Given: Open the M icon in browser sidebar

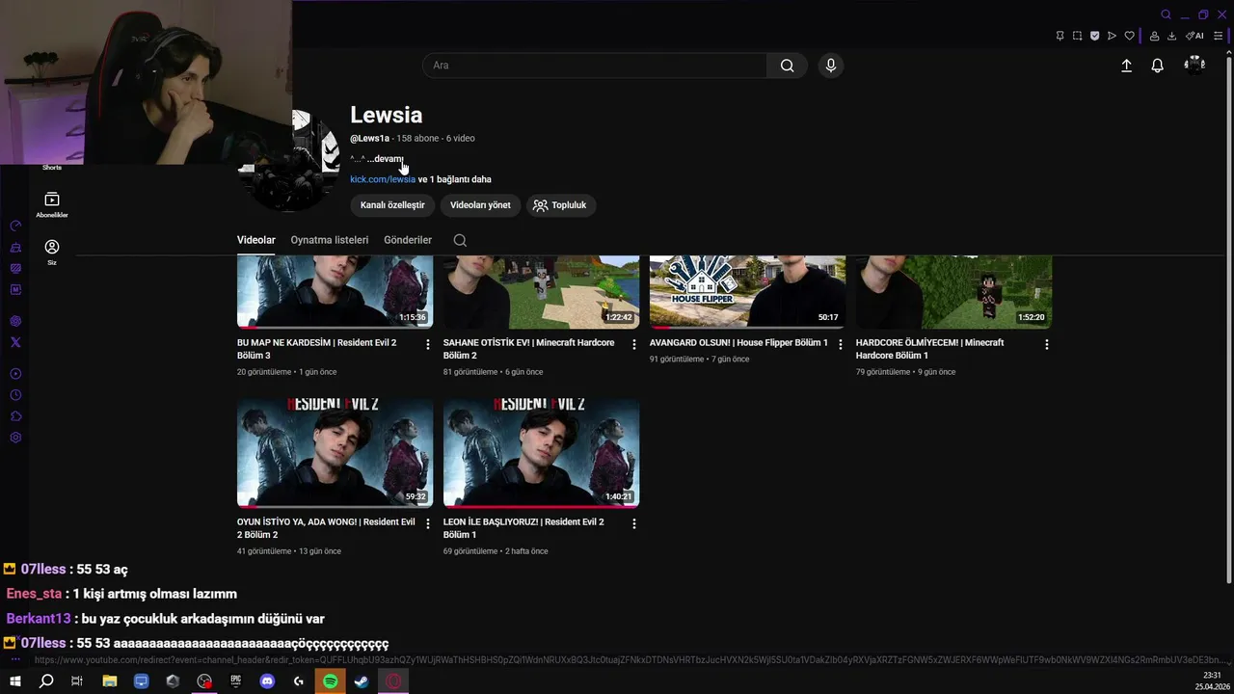Looking at the screenshot, I should (x=15, y=289).
